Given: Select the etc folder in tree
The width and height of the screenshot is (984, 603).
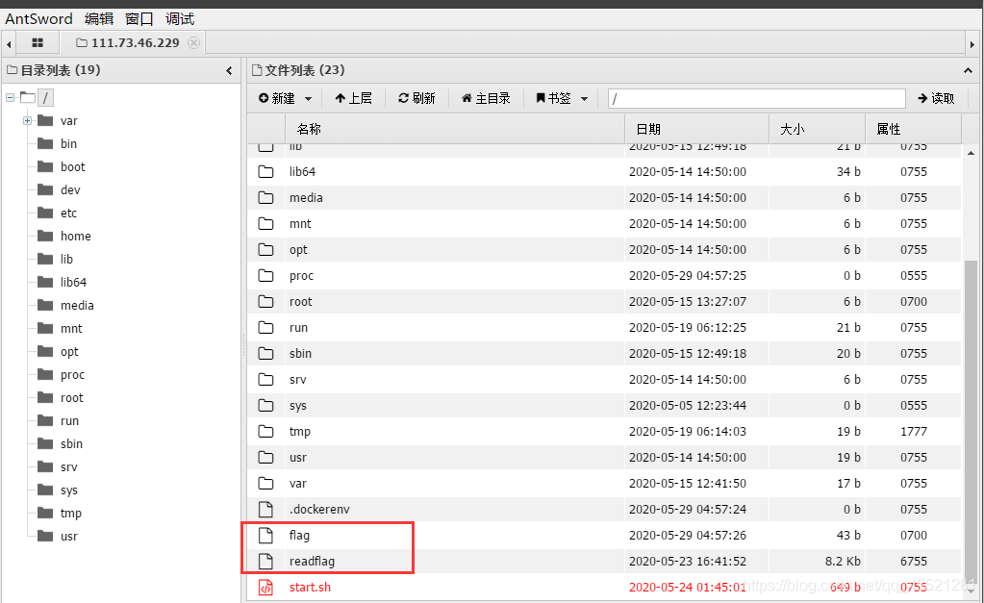Looking at the screenshot, I should [x=68, y=214].
